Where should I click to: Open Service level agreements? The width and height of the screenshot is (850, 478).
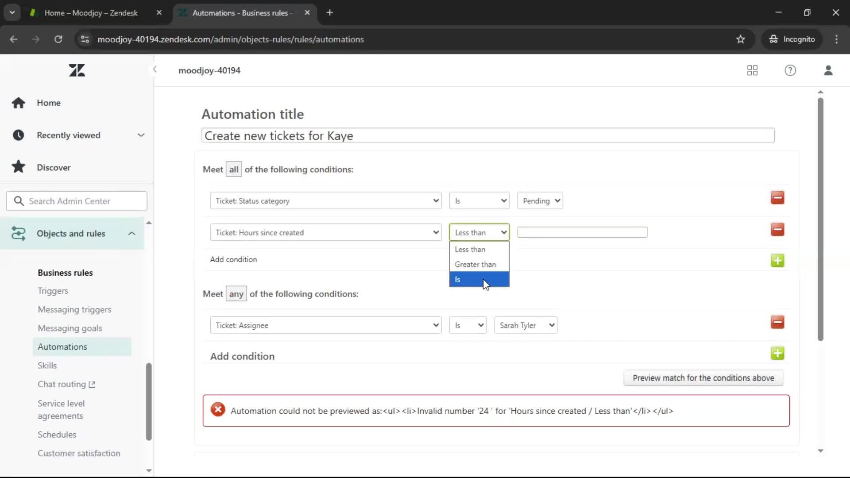(x=61, y=409)
